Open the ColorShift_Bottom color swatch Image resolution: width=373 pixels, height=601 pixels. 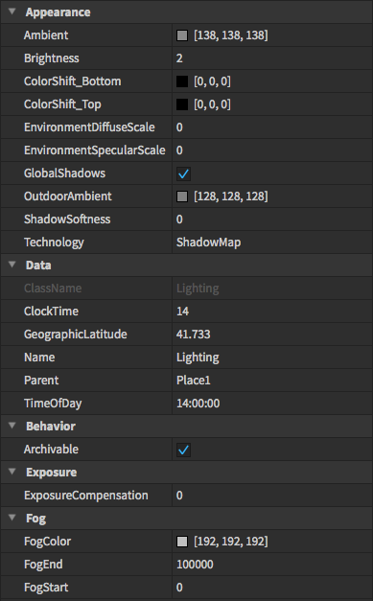(x=182, y=81)
